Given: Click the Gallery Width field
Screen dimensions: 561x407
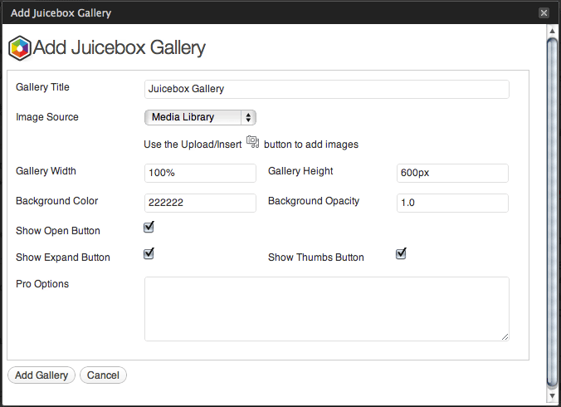Looking at the screenshot, I should pos(200,173).
